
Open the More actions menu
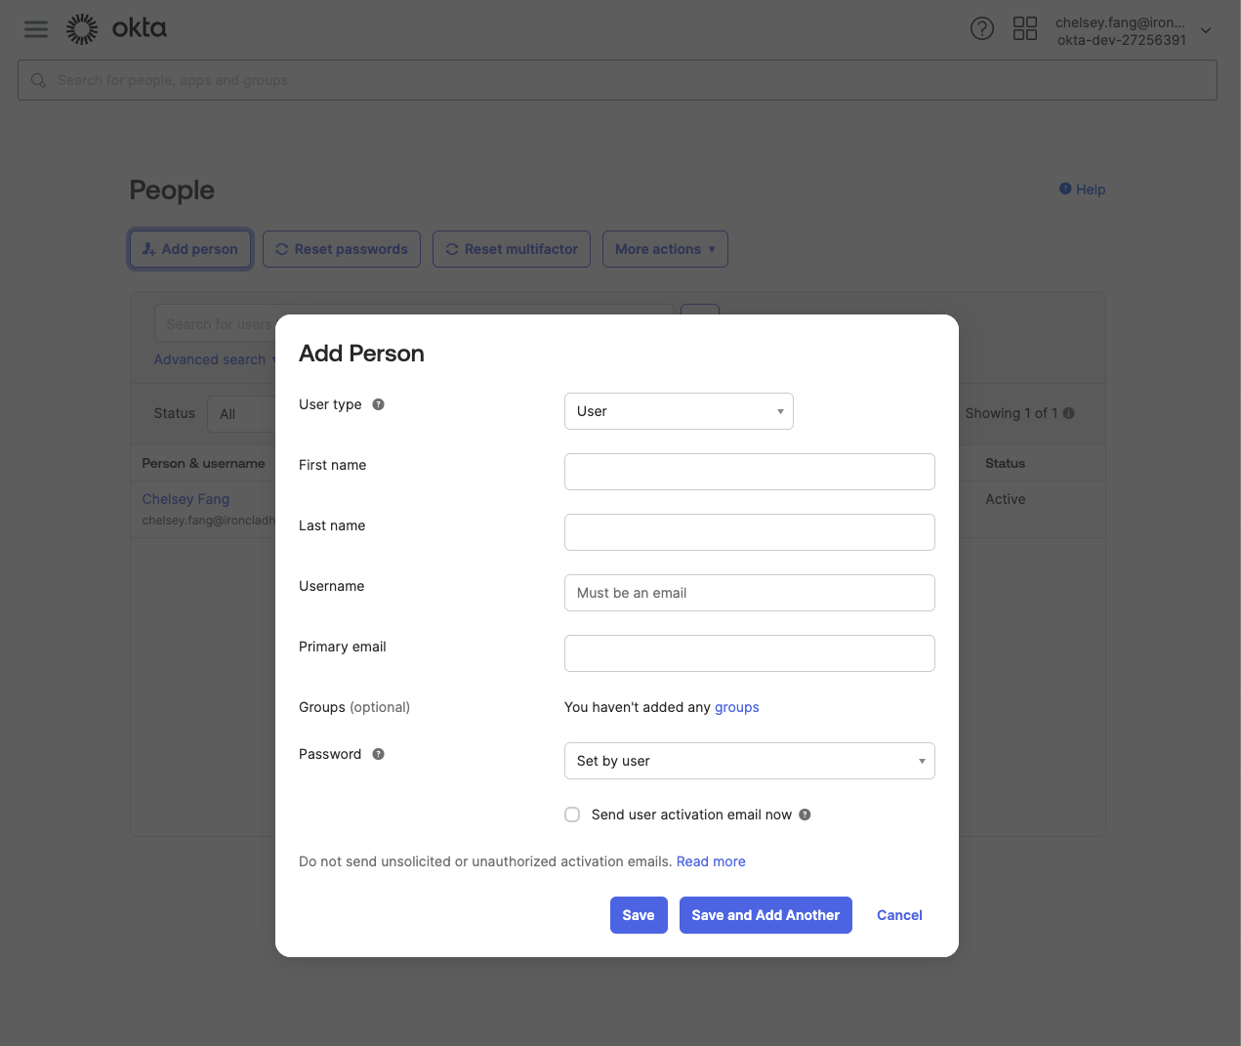(x=665, y=249)
